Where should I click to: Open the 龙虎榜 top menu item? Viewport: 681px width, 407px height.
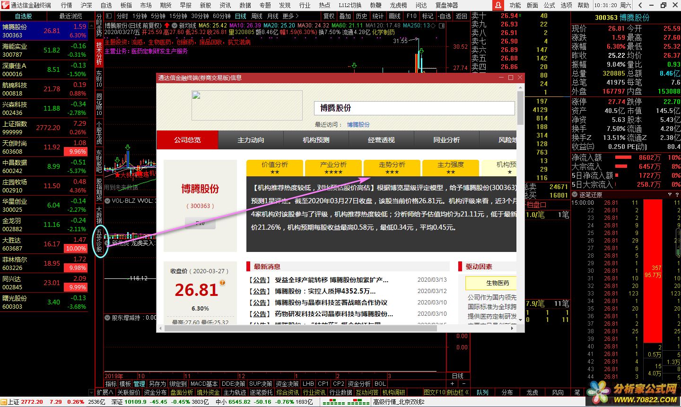click(398, 5)
